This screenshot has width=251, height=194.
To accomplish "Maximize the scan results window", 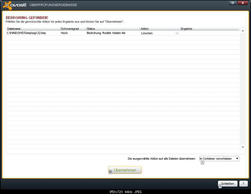I will tap(233, 3).
